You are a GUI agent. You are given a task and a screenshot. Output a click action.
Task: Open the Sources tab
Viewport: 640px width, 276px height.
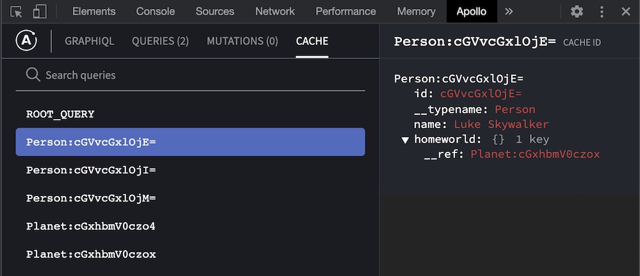pos(214,12)
